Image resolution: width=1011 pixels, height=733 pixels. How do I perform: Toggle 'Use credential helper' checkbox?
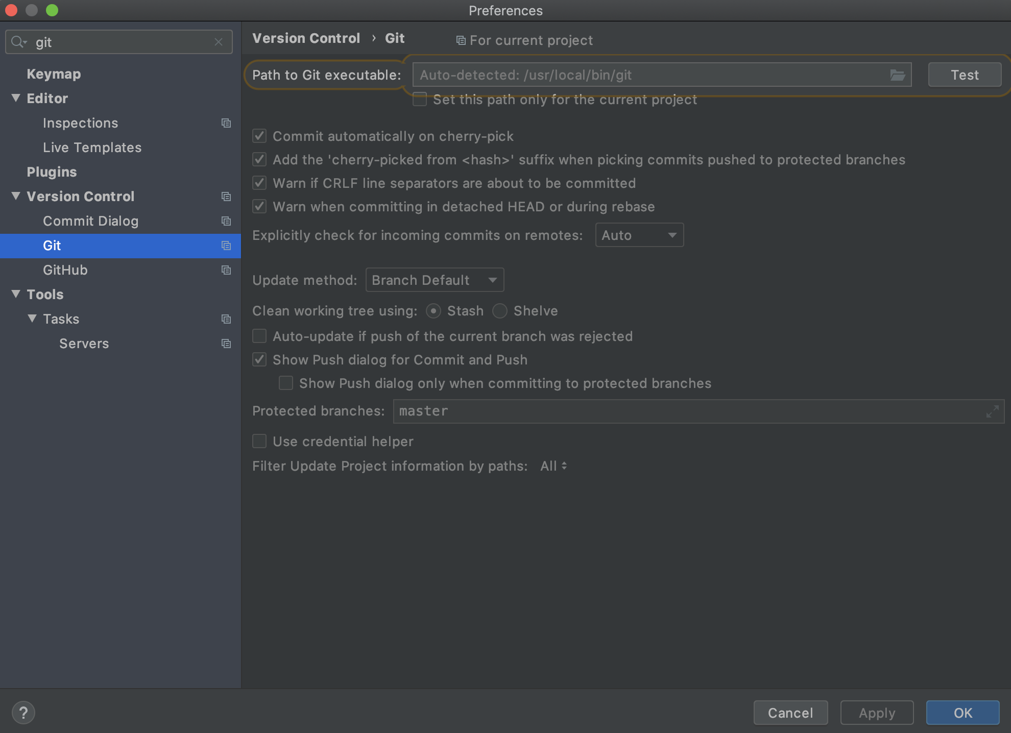[260, 441]
